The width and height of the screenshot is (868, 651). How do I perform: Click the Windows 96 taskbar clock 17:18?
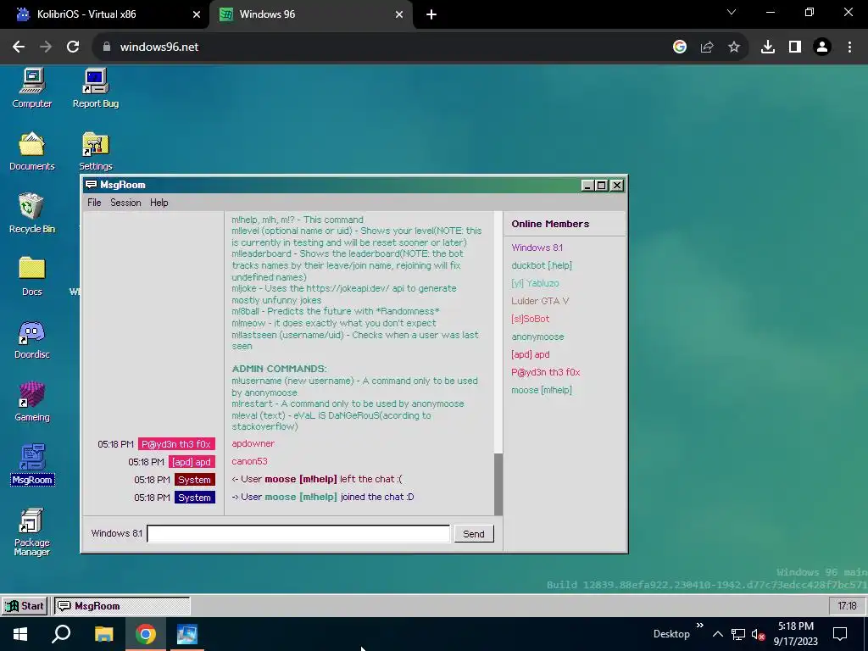tap(847, 605)
